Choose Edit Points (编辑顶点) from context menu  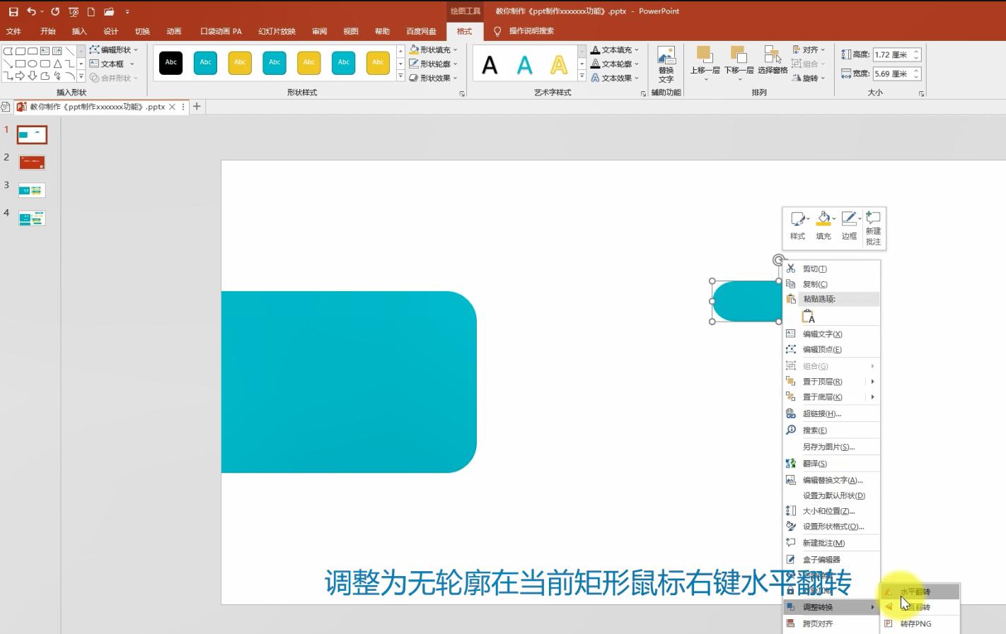pyautogui.click(x=821, y=349)
